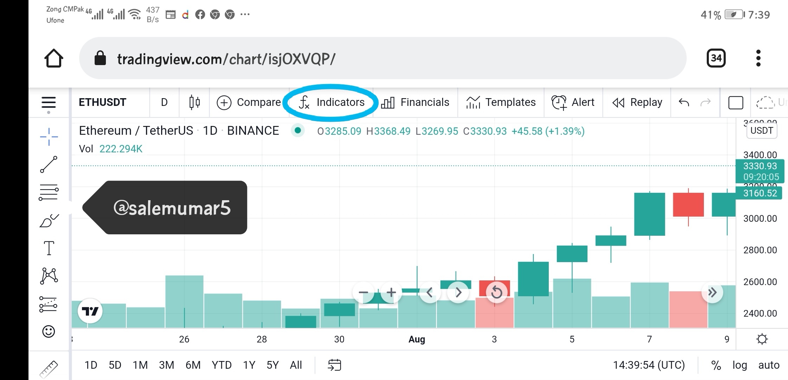Undo the last chart action

pyautogui.click(x=684, y=102)
